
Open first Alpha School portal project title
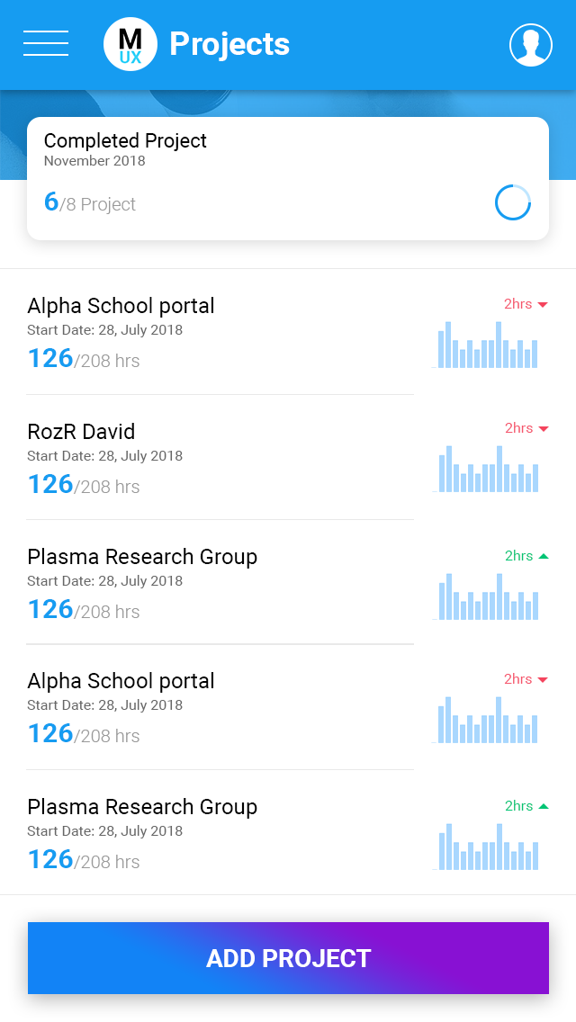pyautogui.click(x=121, y=306)
